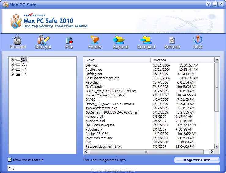Select the Robohelp 7 entry
Screen dimensions: 226x173
point(94,129)
